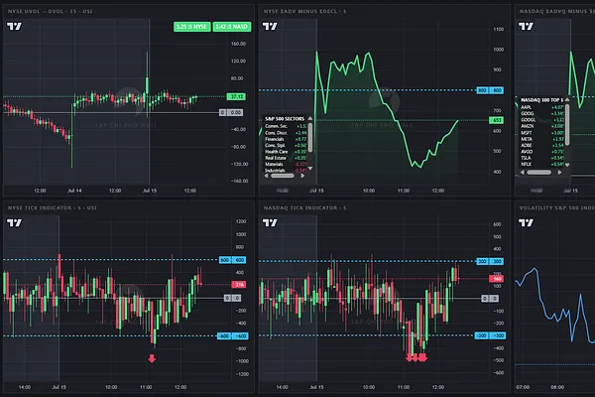
Task: Select the ADBE row in NASDAQ table
Action: coord(541,146)
